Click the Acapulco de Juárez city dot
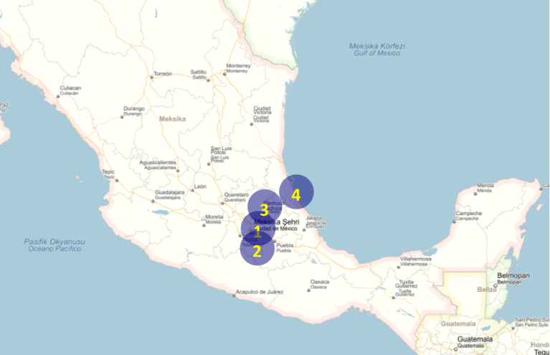This screenshot has height=355, width=550. tap(234, 295)
